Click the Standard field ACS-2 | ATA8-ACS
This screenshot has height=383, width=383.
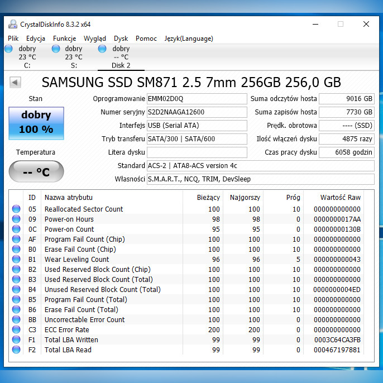coord(260,166)
